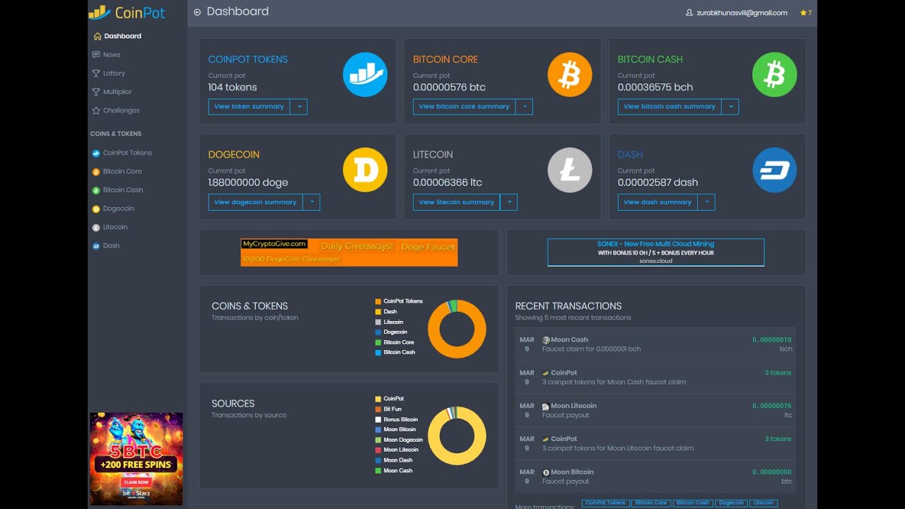Open the MyCryptoGive Doge Faucet banner
The image size is (905, 509).
pos(349,252)
